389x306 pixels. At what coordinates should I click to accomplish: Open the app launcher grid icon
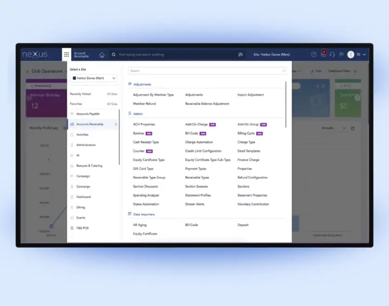[x=66, y=54]
